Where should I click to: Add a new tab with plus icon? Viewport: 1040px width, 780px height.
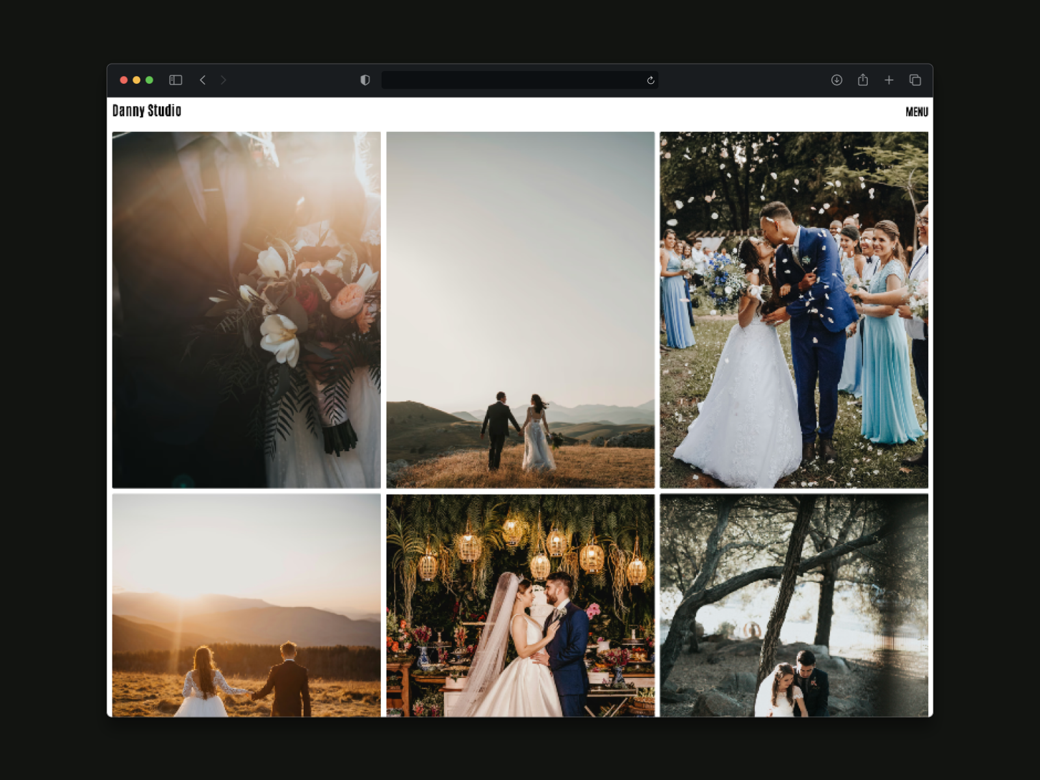(889, 80)
